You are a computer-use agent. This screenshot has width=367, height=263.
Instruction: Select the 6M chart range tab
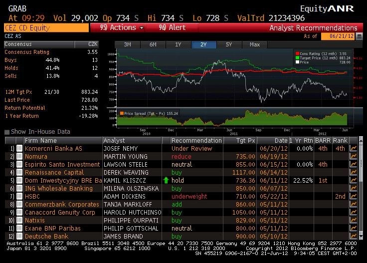point(153,44)
